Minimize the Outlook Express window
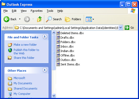The height and width of the screenshot is (99, 139). point(123,4)
